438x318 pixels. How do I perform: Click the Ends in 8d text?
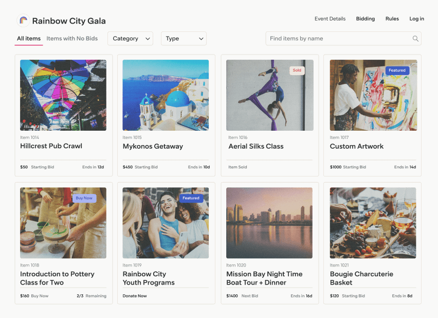point(402,296)
